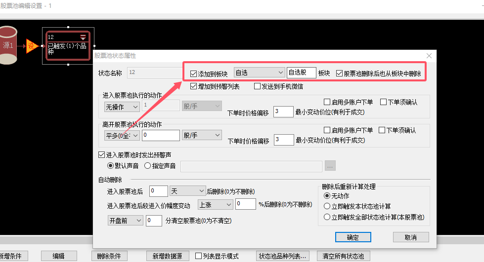The height and width of the screenshot is (262, 484).
Task: Select the 已触发(1)个品种 state pool node
Action: click(x=68, y=45)
